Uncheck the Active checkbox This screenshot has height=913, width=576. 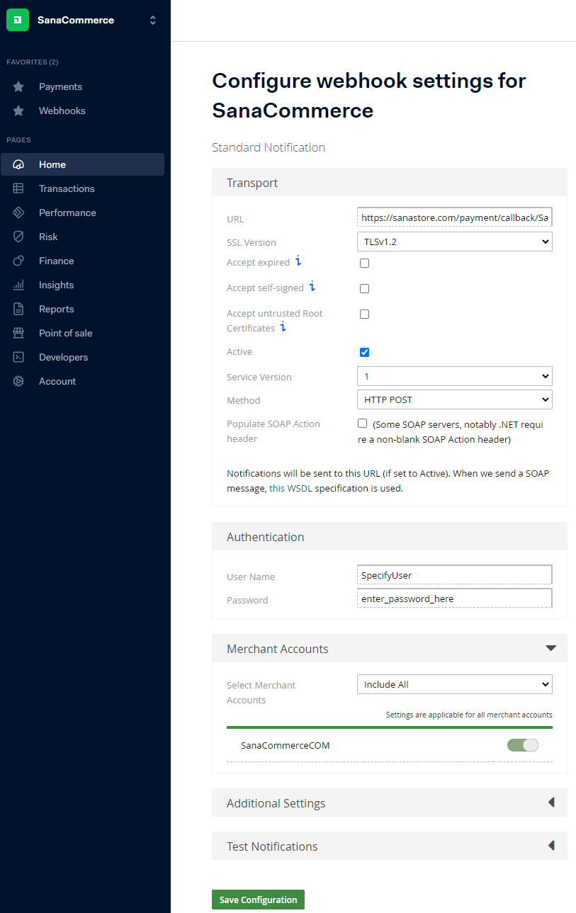tap(364, 352)
